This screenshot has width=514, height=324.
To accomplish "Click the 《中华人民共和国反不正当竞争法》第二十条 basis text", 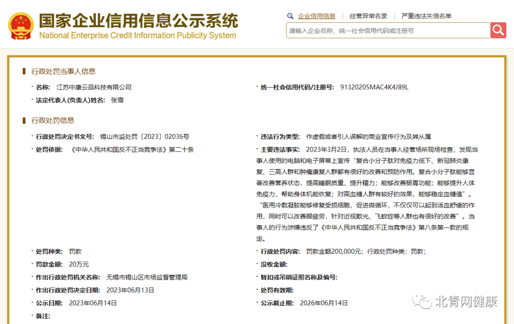I will [x=132, y=150].
